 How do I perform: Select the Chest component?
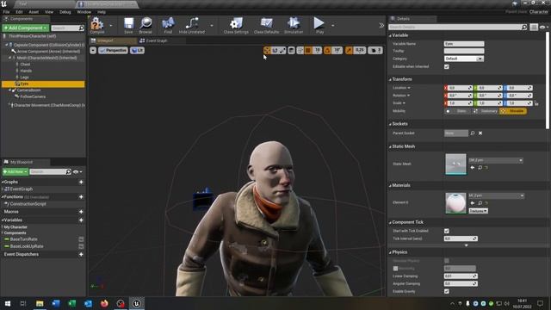[25, 65]
